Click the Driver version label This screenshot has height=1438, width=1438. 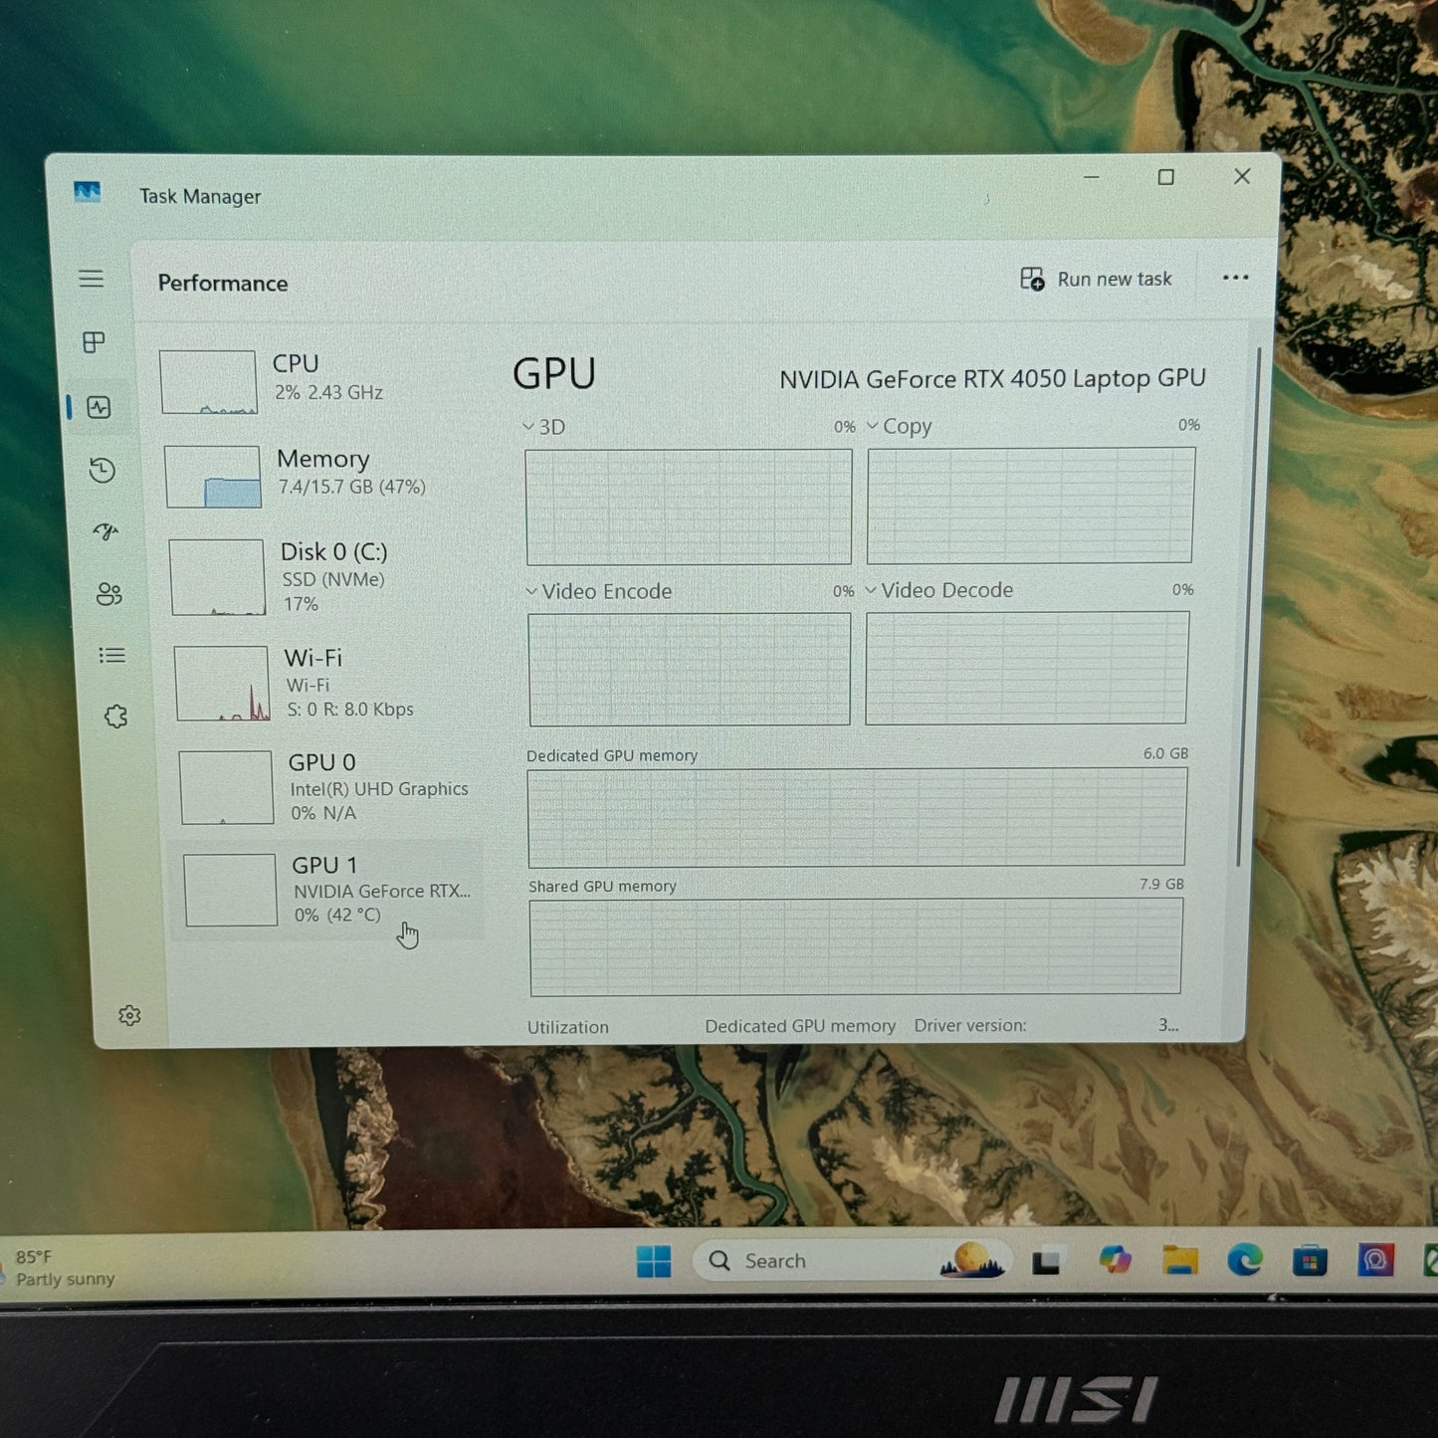(x=970, y=1025)
